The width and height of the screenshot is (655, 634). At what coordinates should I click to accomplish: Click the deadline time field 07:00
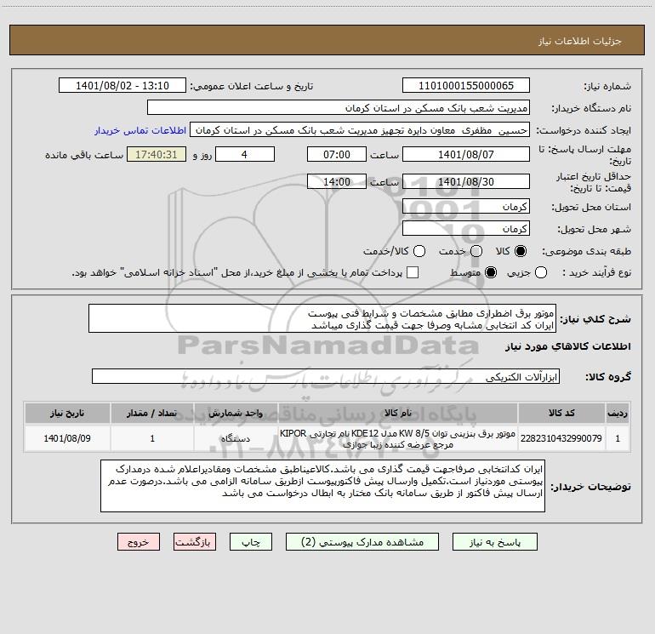coord(337,155)
